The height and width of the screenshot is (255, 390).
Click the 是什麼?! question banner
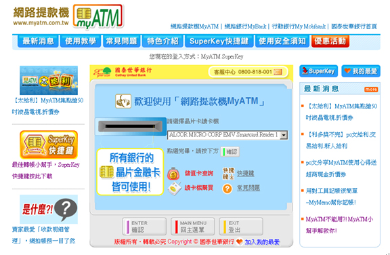click(49, 209)
